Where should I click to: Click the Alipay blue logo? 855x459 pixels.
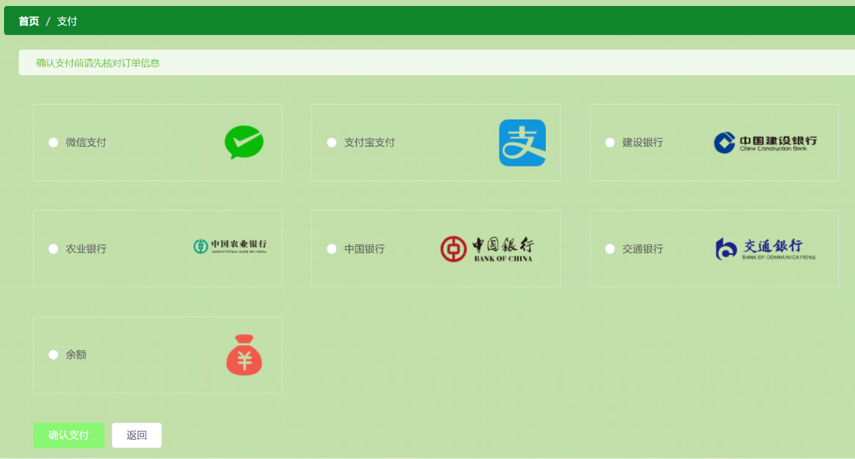522,143
